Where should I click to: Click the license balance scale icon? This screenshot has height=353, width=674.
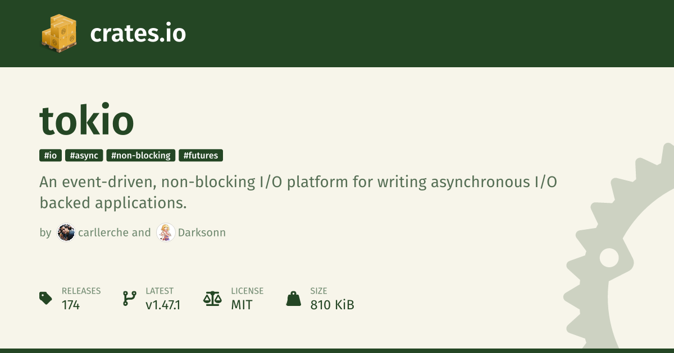point(212,298)
